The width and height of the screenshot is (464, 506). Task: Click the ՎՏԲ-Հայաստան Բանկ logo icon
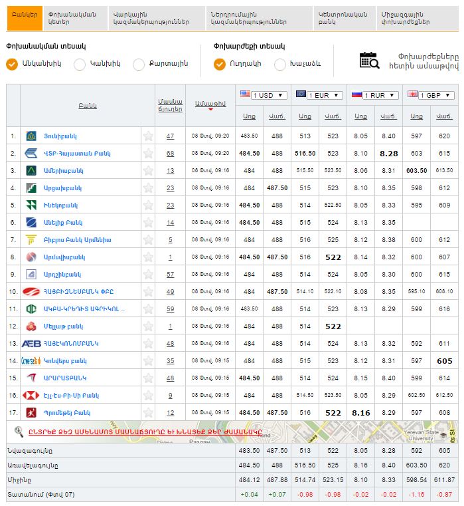(x=31, y=154)
